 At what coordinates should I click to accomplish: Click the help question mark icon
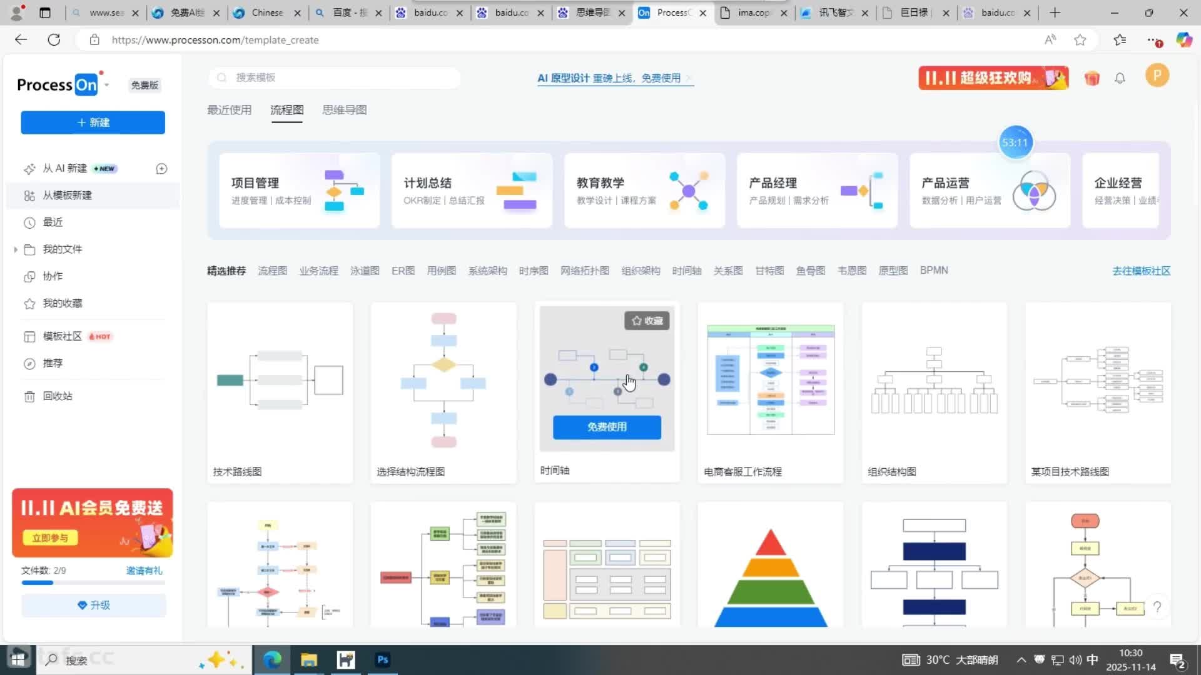point(1157,607)
